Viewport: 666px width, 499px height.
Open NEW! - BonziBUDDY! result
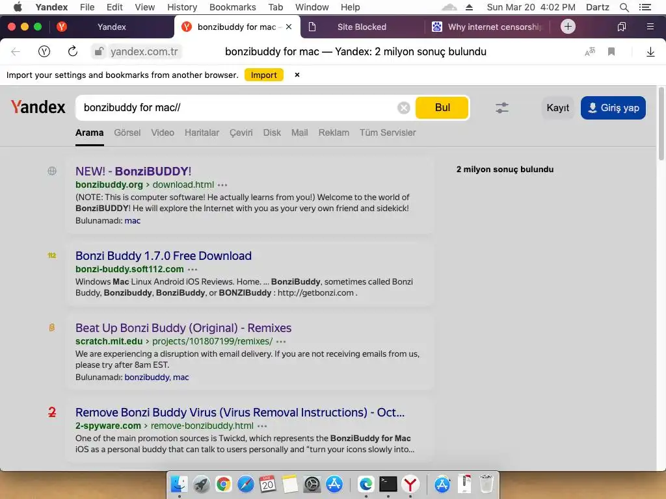click(x=133, y=172)
